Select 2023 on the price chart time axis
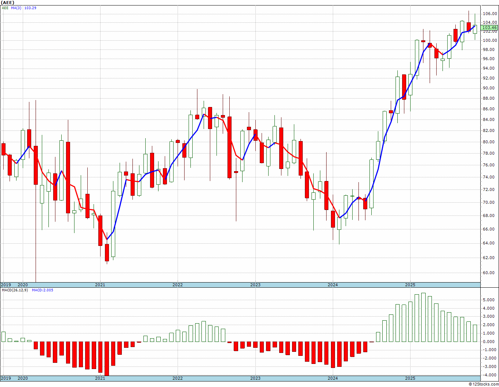Screen dimensions: 499x387 (x=255, y=285)
